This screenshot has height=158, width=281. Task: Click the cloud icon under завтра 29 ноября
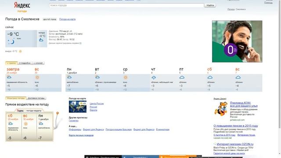click(9, 77)
